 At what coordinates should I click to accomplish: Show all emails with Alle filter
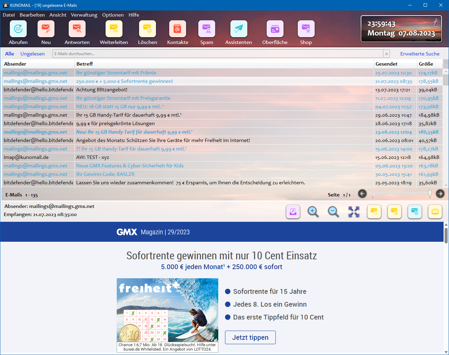(x=9, y=54)
